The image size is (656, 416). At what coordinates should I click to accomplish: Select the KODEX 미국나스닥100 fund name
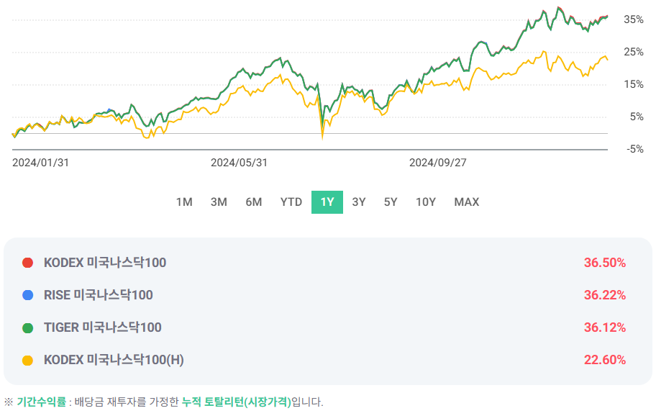pos(105,263)
